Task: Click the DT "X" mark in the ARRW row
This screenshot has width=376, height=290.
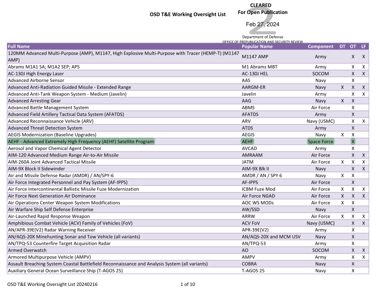Action: [x=342, y=217]
